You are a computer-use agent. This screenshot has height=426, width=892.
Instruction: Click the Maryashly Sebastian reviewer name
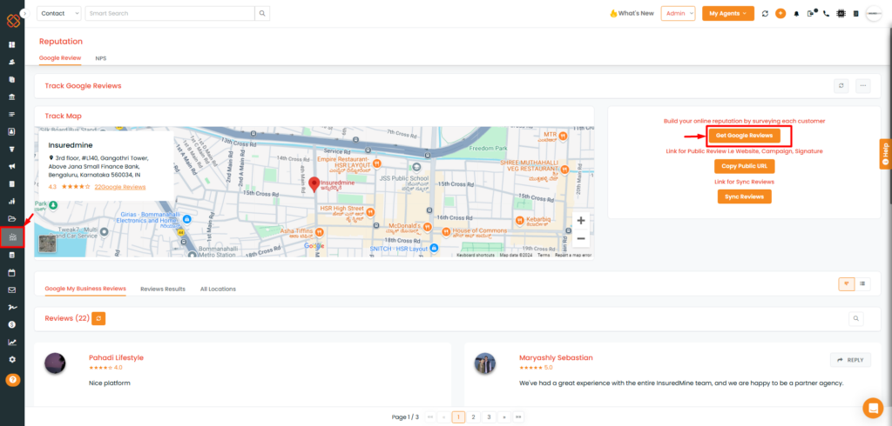point(556,358)
